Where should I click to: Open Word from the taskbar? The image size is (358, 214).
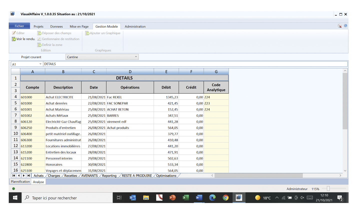tap(199, 198)
